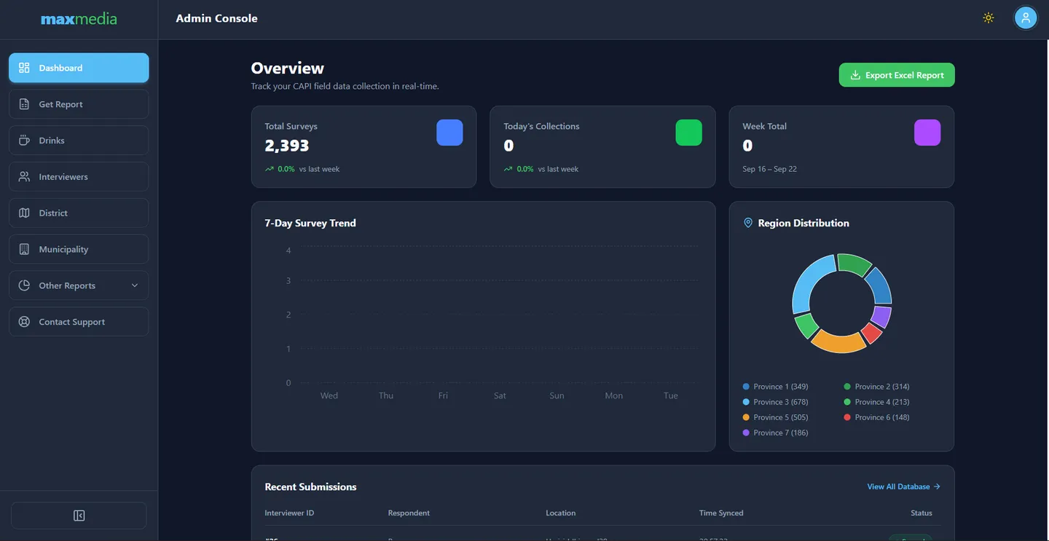The height and width of the screenshot is (541, 1049).
Task: Click the download icon on Export button
Action: coord(855,75)
